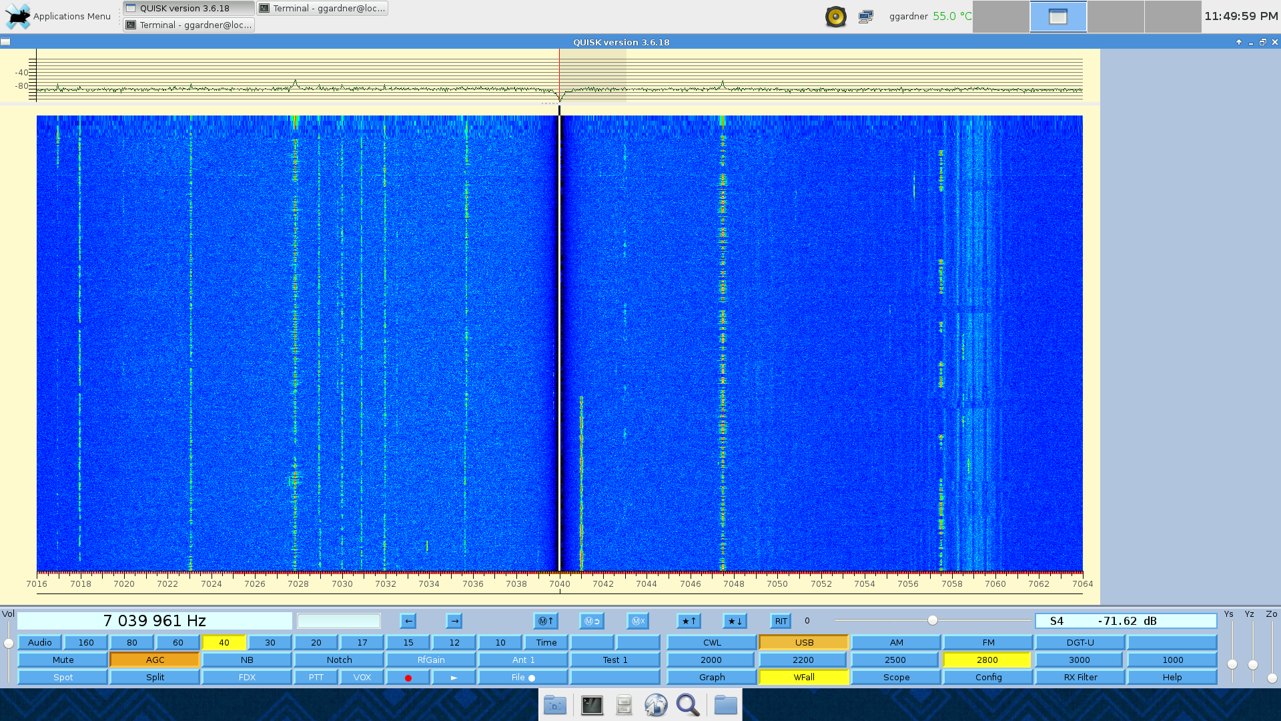The height and width of the screenshot is (721, 1281).
Task: Click the favorites star-down button
Action: tap(735, 621)
